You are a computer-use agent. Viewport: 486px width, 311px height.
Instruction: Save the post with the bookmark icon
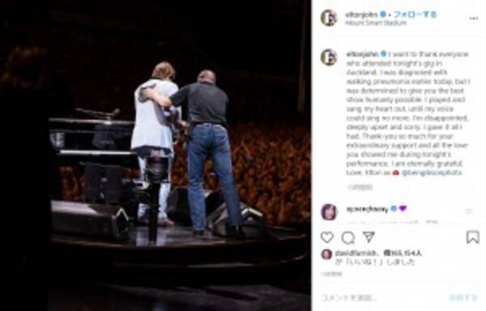(x=473, y=237)
